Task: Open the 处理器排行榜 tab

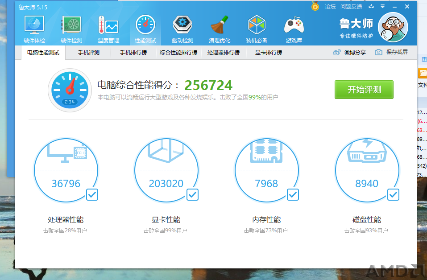Action: pyautogui.click(x=224, y=53)
